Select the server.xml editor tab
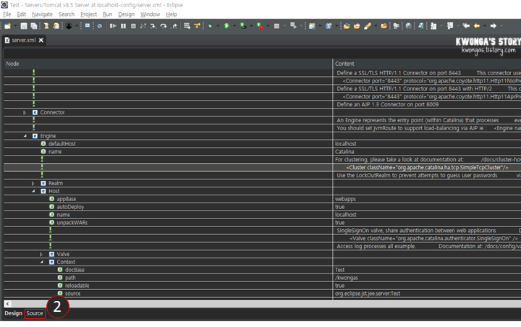 pos(24,41)
